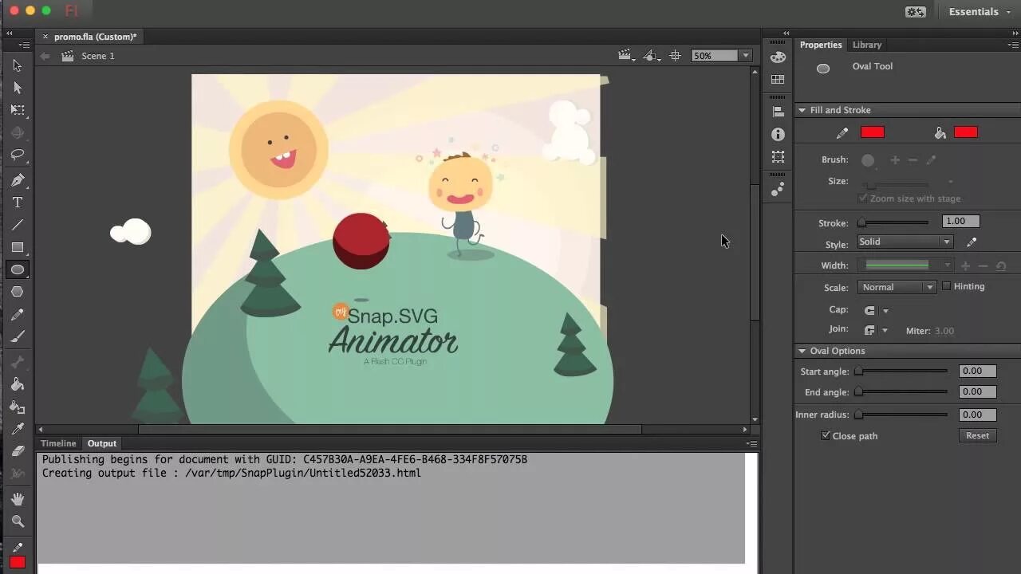Select the Text tool
Screen dimensions: 1021x574
click(18, 202)
